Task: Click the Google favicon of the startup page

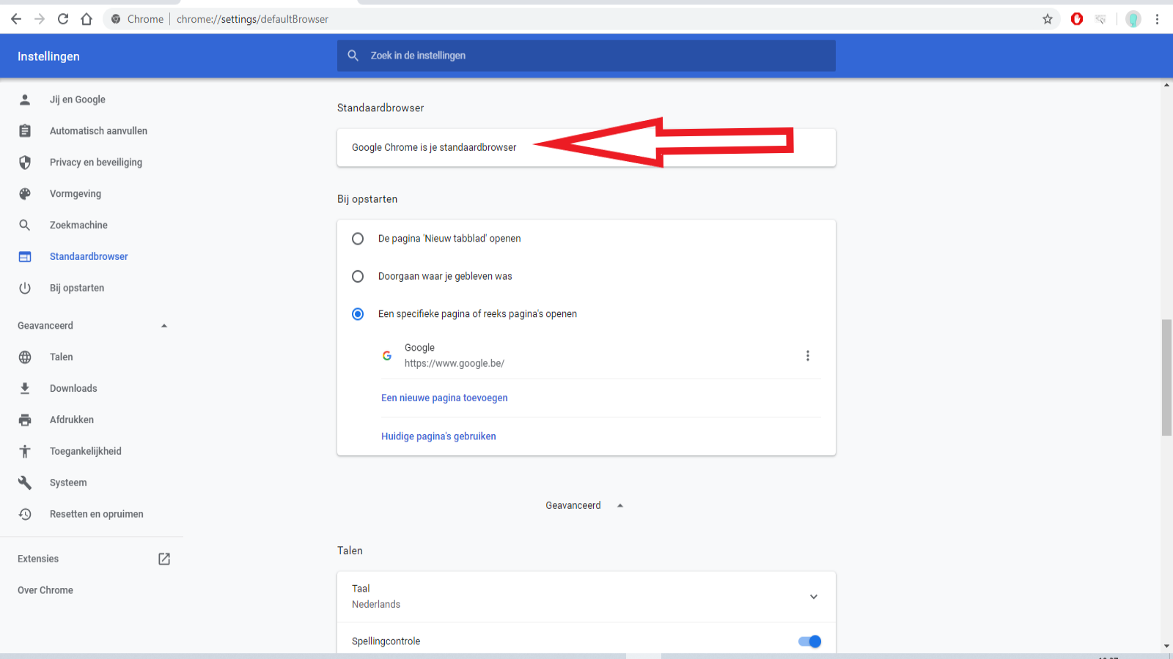Action: tap(387, 356)
